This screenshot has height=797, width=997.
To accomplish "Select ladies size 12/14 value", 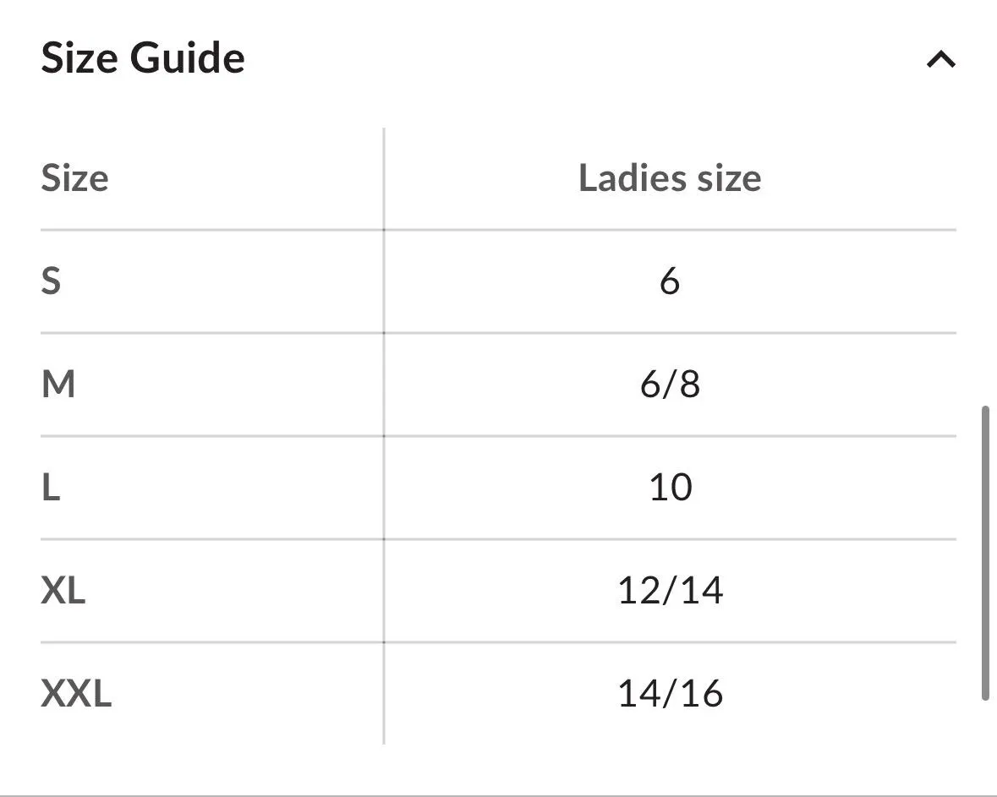I will pyautogui.click(x=671, y=591).
